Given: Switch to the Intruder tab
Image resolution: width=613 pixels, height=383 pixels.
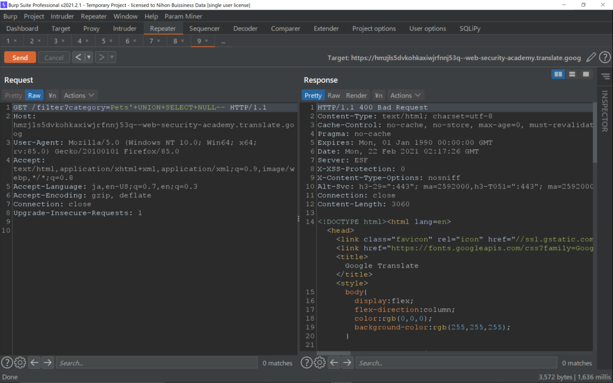Looking at the screenshot, I should (125, 29).
